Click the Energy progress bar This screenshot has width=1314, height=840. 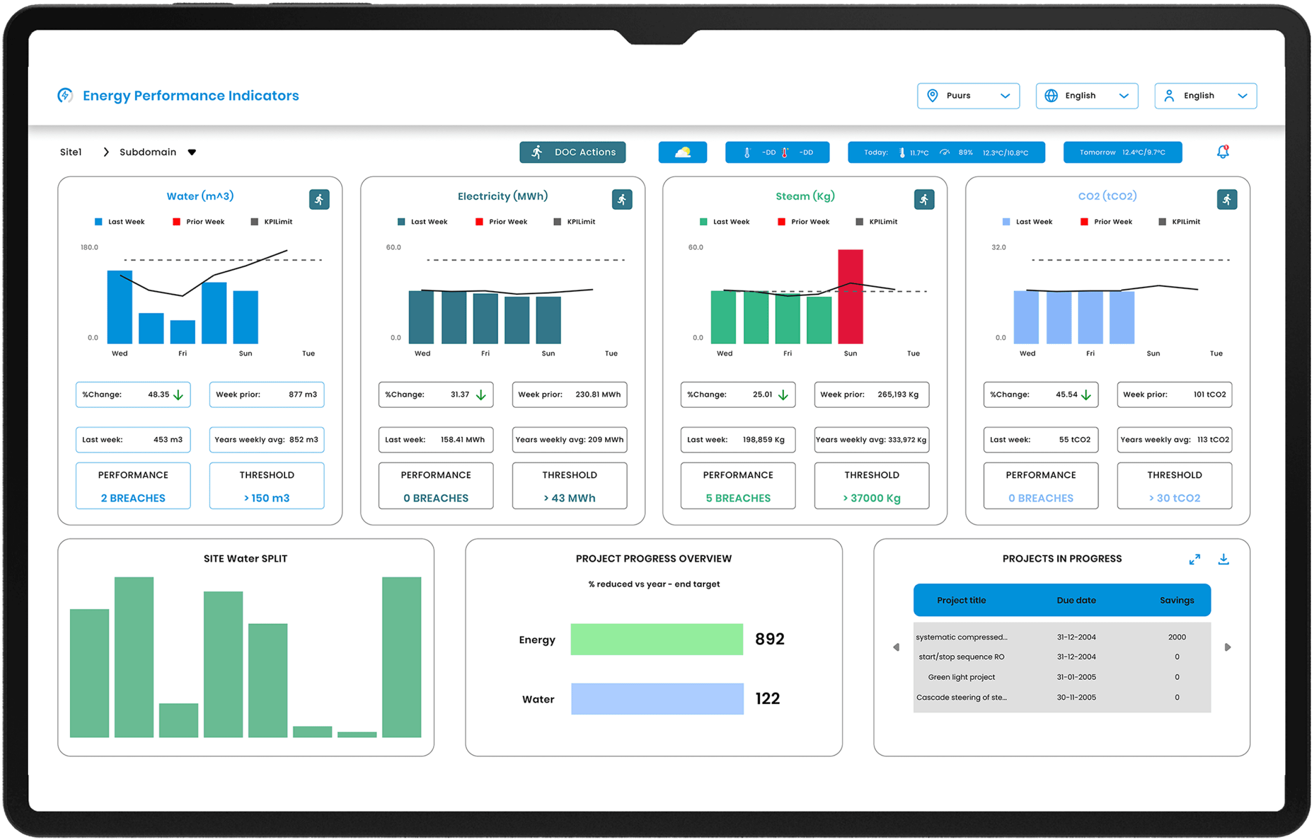tap(657, 639)
